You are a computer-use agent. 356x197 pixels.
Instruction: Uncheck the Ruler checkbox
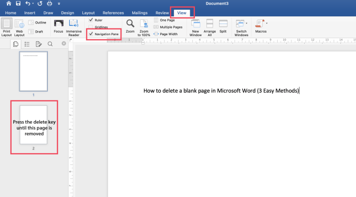tap(91, 20)
